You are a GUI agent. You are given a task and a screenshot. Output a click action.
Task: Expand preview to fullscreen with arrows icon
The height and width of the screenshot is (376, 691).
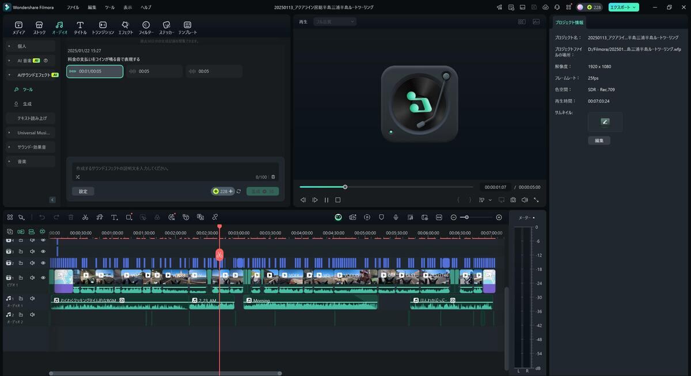point(536,200)
